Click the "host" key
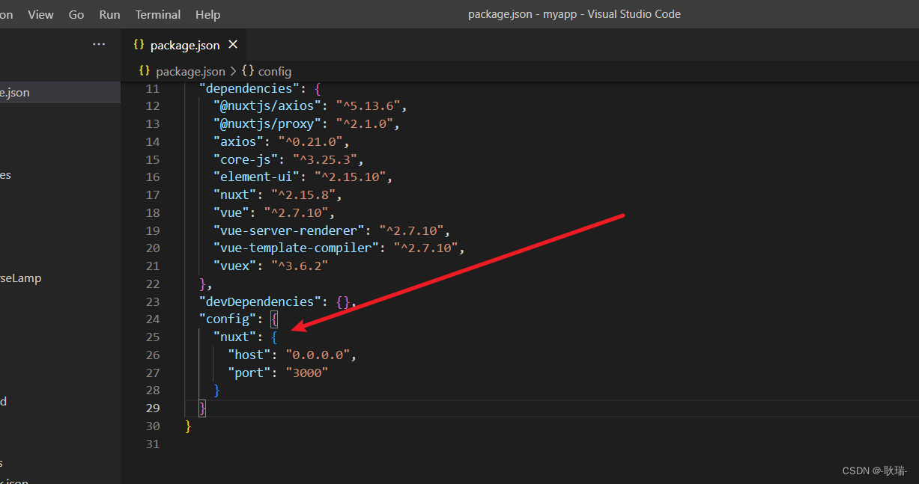 click(x=249, y=355)
